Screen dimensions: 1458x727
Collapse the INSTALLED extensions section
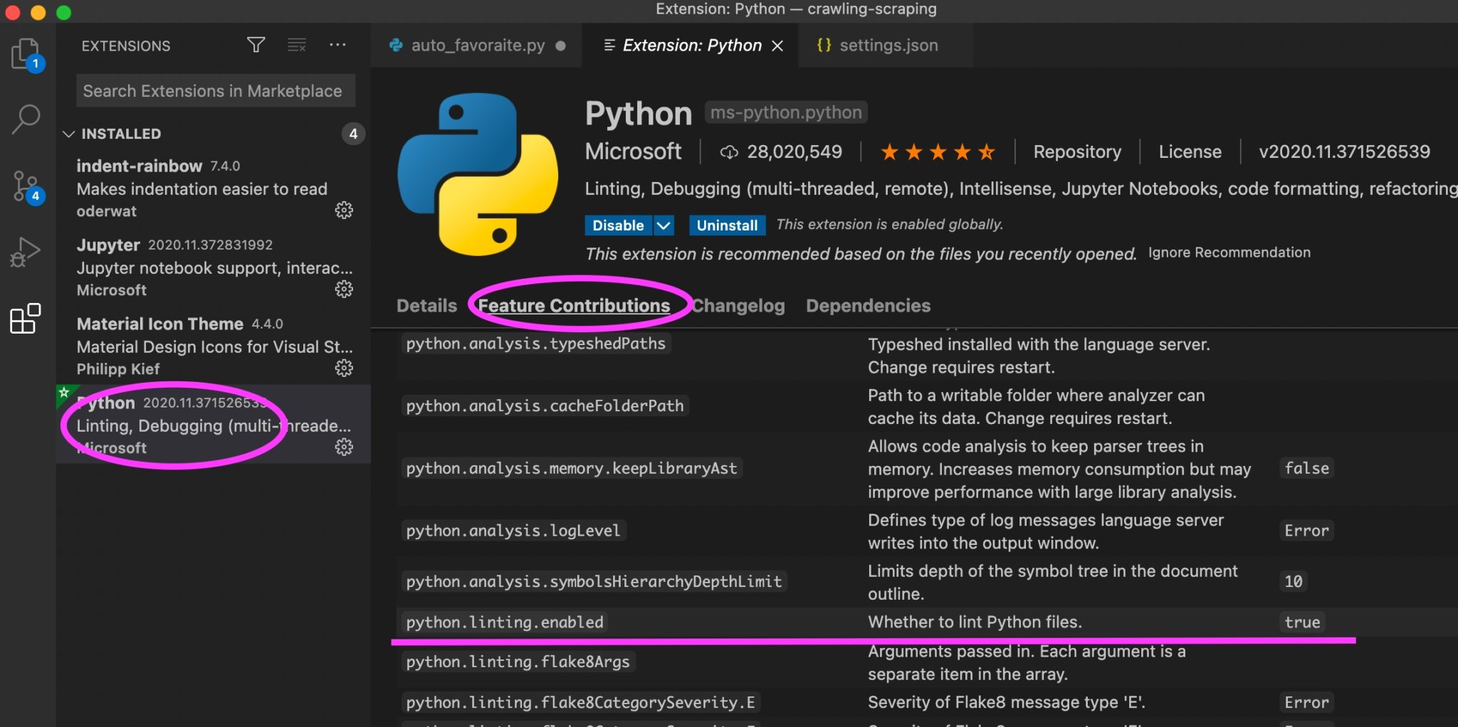click(69, 133)
